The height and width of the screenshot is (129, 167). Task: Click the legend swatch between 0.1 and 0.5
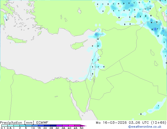click(x=4, y=126)
